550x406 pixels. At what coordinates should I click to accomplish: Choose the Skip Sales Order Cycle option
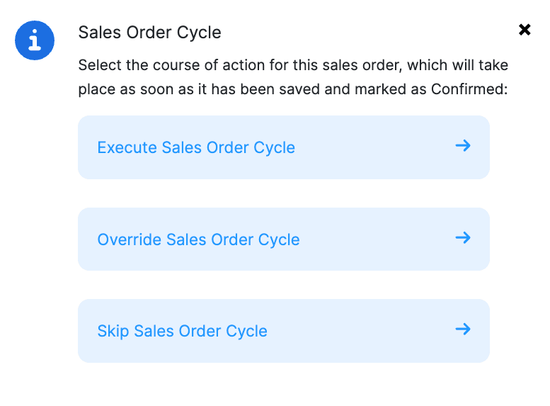[283, 330]
